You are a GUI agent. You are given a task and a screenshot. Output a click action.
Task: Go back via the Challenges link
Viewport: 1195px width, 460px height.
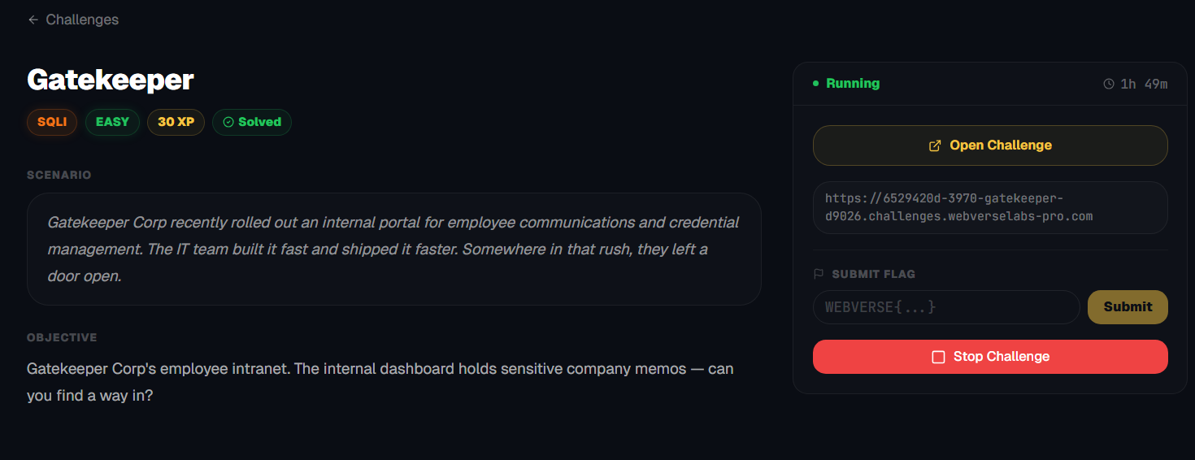coord(81,20)
